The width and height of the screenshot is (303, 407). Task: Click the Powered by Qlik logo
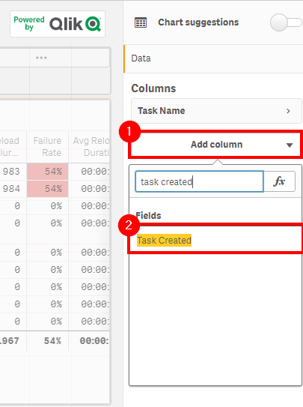tap(58, 24)
